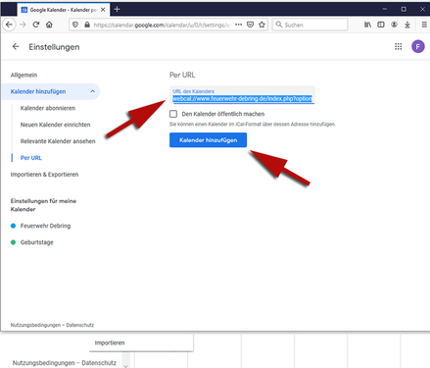
Task: Reload the page with the refresh icon
Action: pyautogui.click(x=36, y=25)
